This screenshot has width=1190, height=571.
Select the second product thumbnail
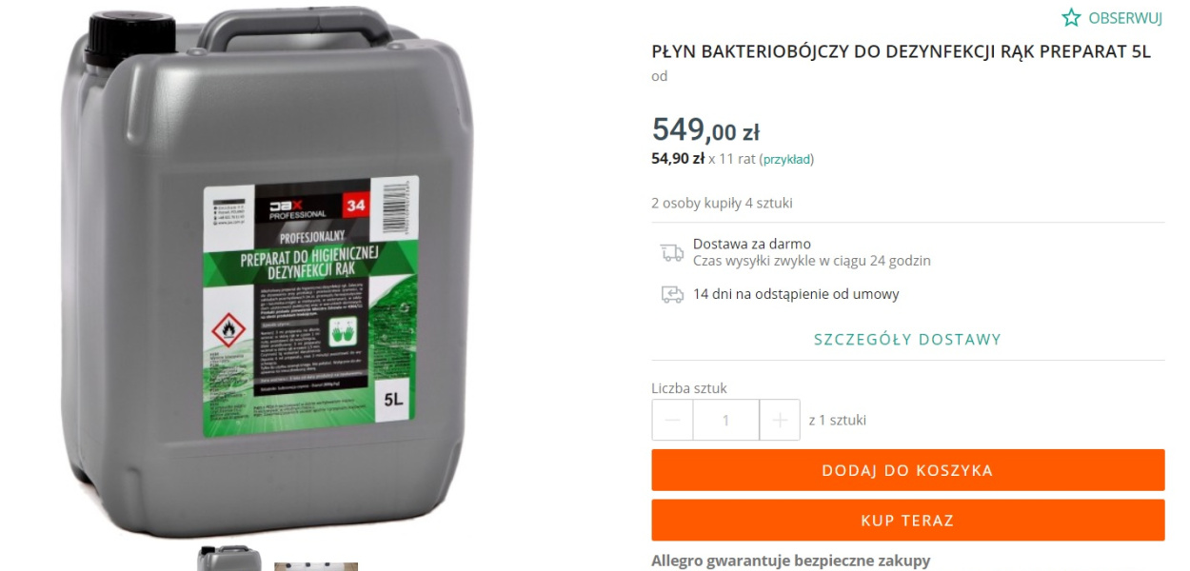click(x=316, y=566)
